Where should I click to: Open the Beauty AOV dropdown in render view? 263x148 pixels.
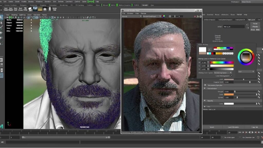pyautogui.click(x=131, y=16)
